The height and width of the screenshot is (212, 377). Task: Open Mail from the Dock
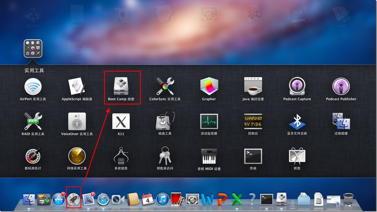[x=89, y=199]
